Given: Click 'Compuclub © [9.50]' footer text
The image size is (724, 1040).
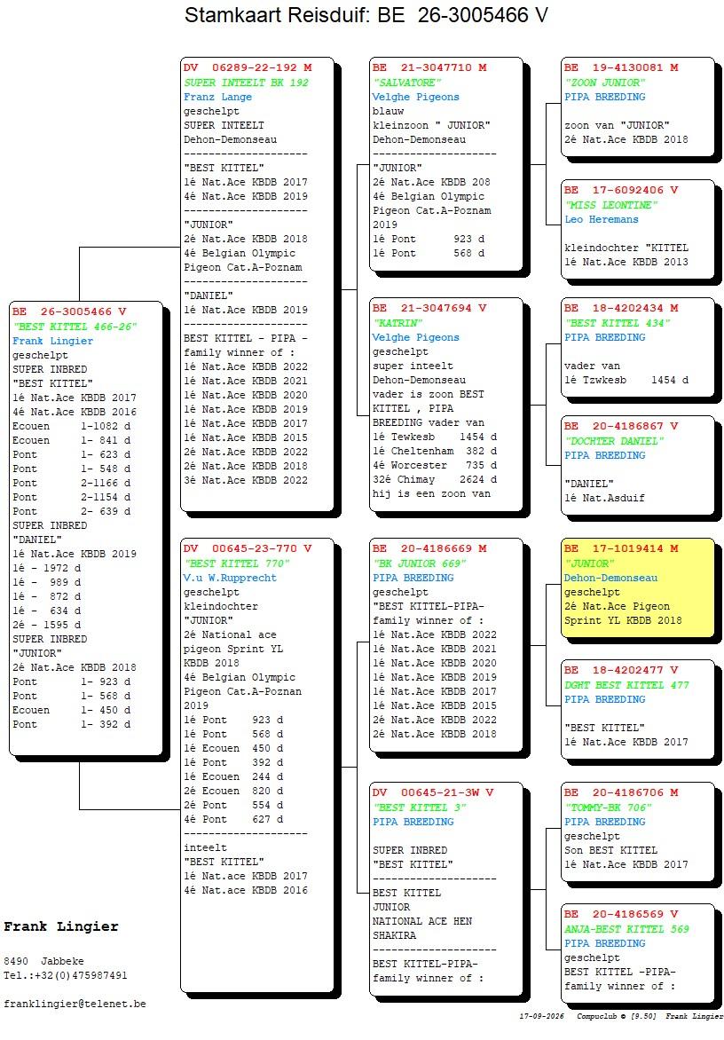Looking at the screenshot, I should coord(617,1016).
